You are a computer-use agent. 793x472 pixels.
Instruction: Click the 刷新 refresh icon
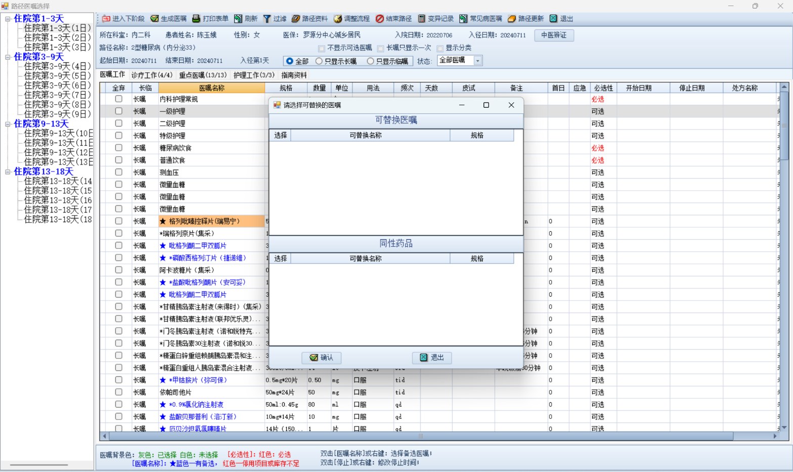pos(238,19)
